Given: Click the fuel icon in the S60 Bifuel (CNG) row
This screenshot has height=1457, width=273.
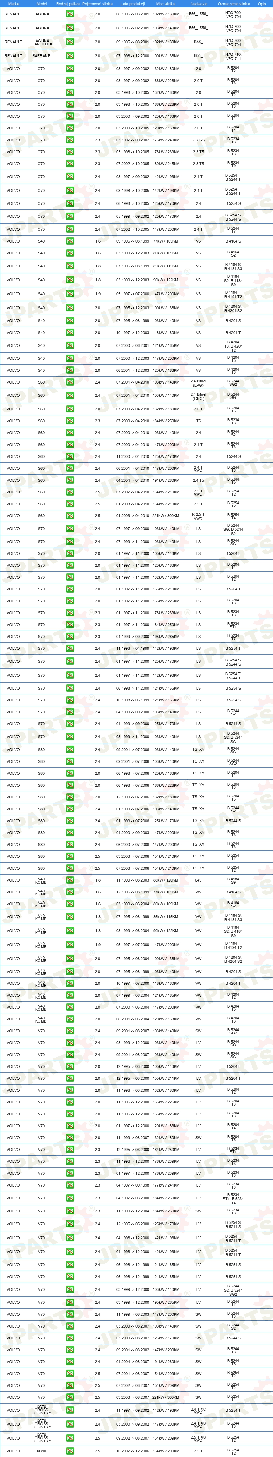Looking at the screenshot, I should [70, 395].
